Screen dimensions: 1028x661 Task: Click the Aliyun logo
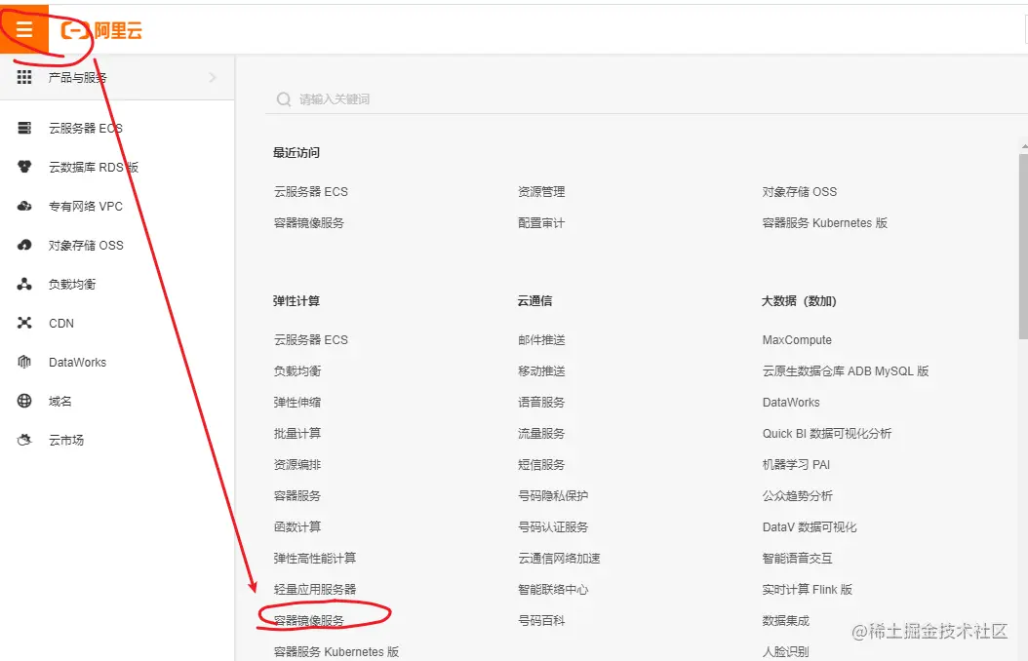tap(101, 30)
